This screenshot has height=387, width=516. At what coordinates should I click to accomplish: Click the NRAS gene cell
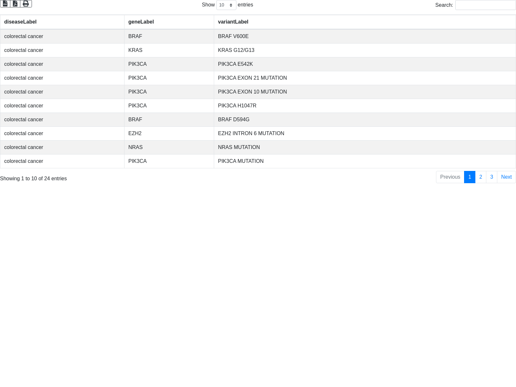tap(169, 147)
